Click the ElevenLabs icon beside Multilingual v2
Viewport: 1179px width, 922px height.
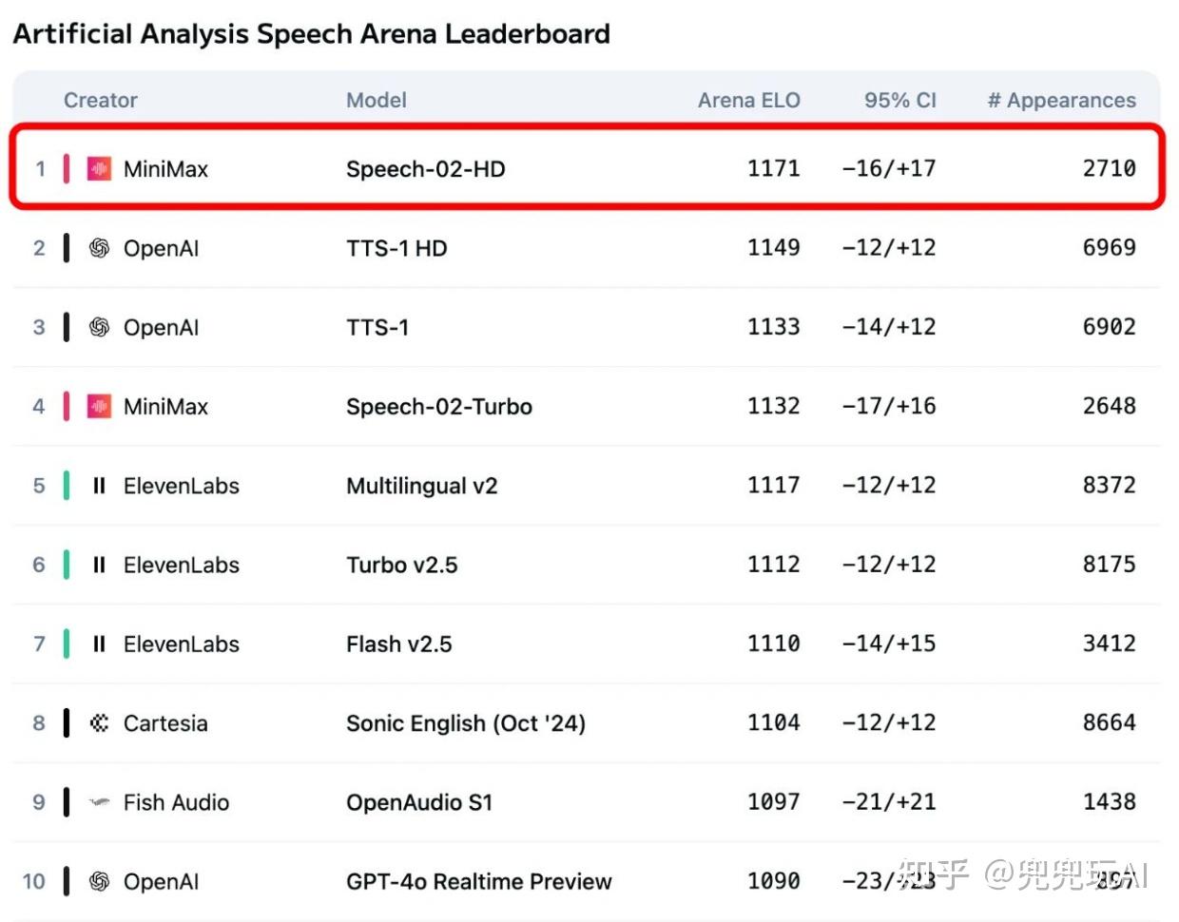pos(99,486)
